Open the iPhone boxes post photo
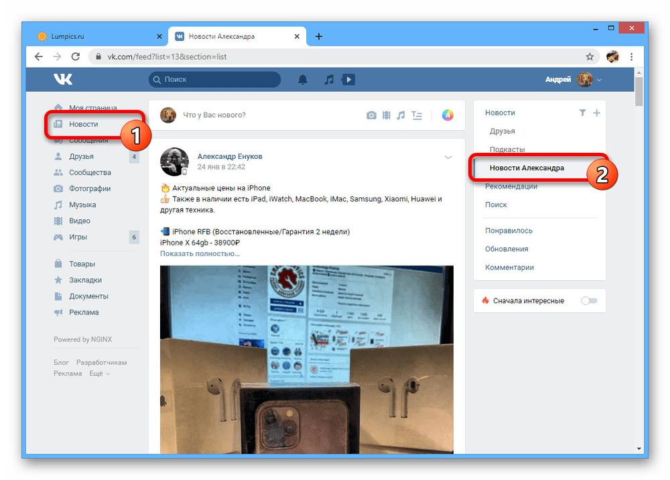The height and width of the screenshot is (480, 670). [x=306, y=359]
